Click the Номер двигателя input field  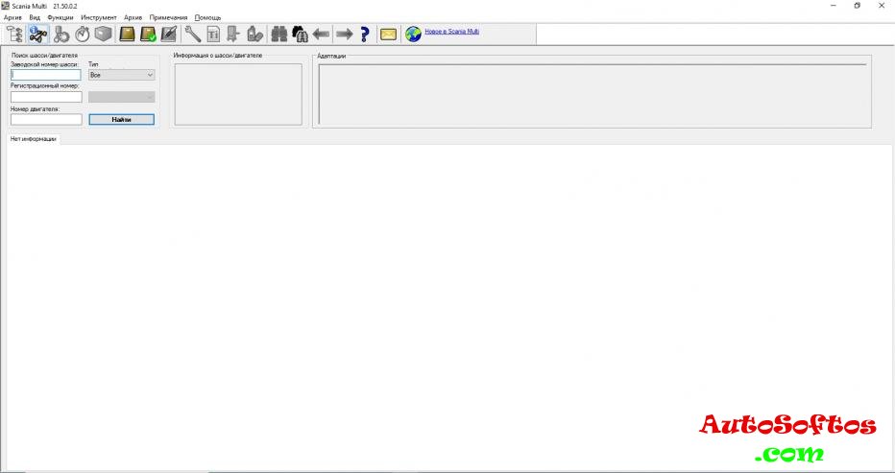pyautogui.click(x=46, y=120)
